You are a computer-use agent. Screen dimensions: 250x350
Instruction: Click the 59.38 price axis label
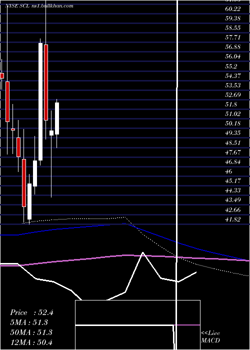click(232, 18)
